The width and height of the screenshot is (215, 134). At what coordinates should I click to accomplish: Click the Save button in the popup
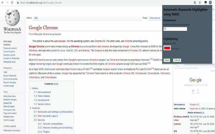[x=167, y=60]
